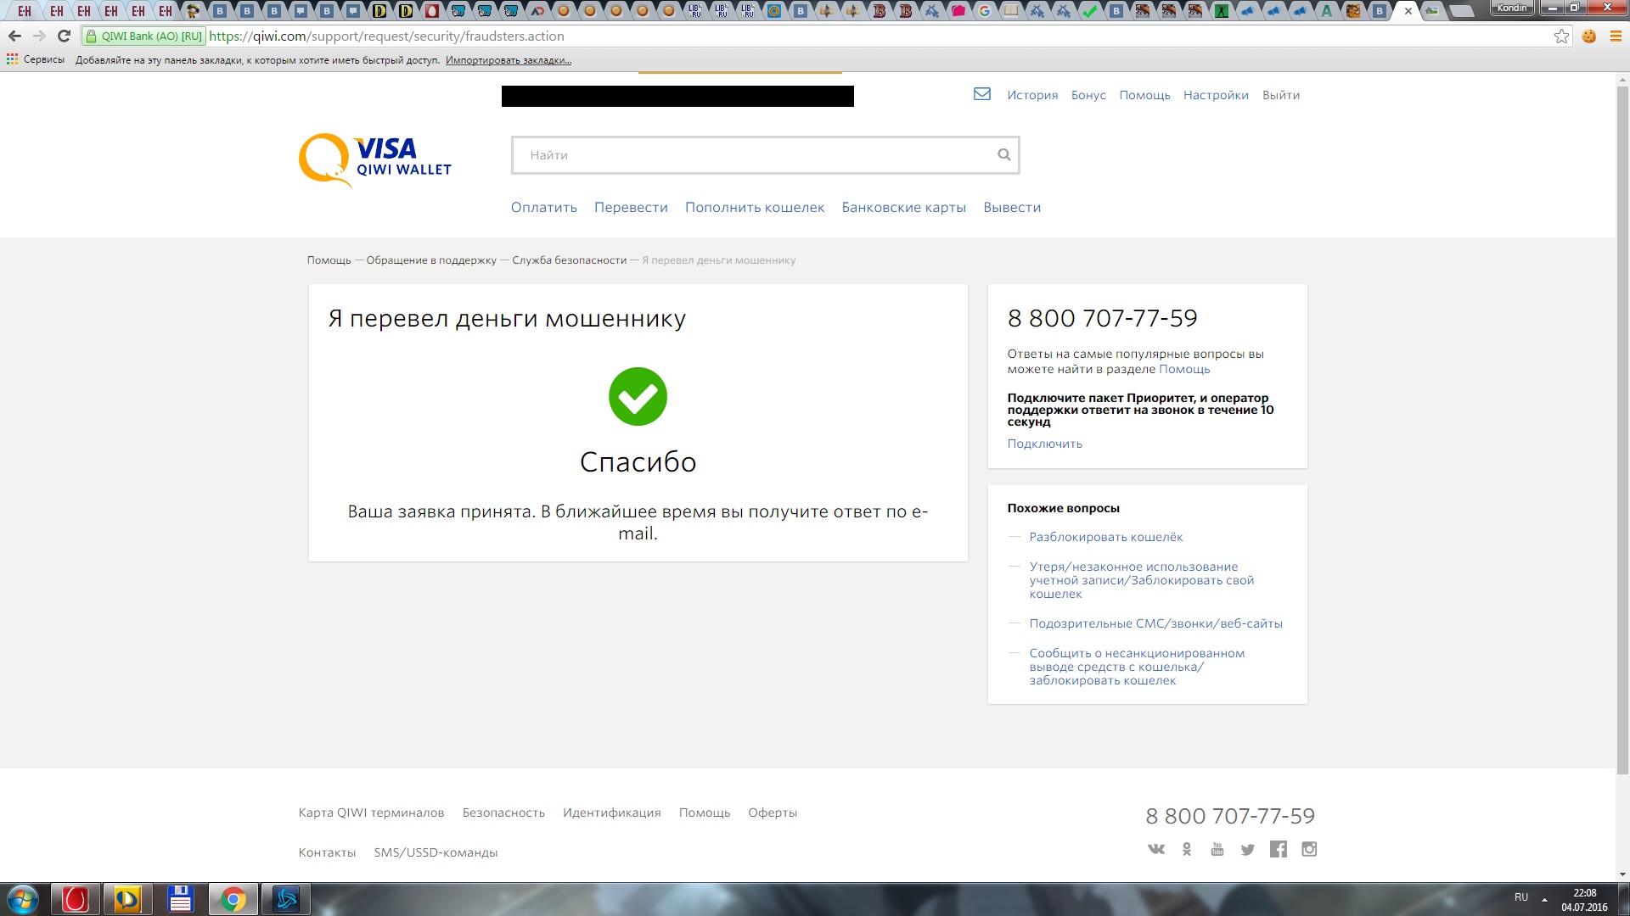
Task: Bookmark page with star icon
Action: coord(1561,36)
